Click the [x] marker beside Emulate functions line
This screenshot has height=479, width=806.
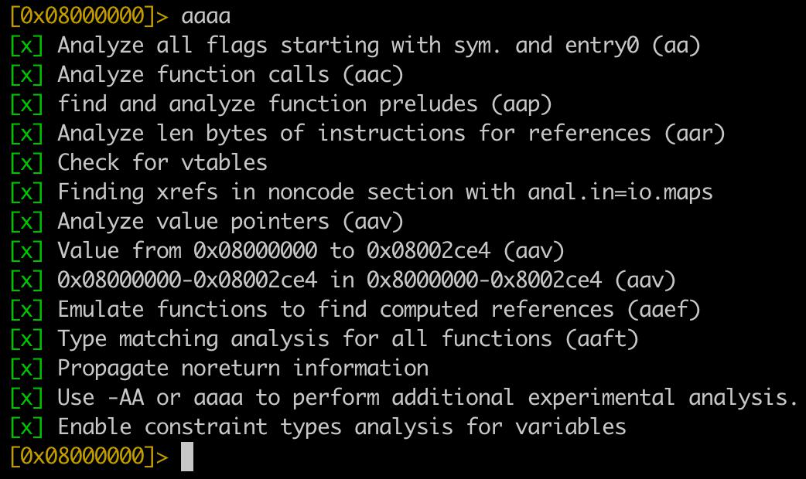coord(27,310)
